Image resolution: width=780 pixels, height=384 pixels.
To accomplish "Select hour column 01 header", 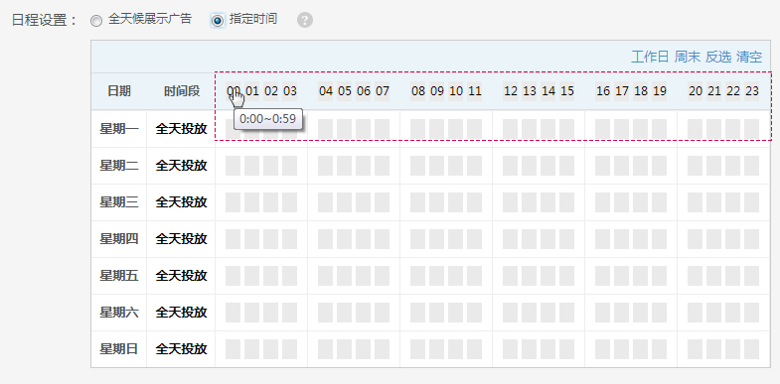I will tap(251, 91).
